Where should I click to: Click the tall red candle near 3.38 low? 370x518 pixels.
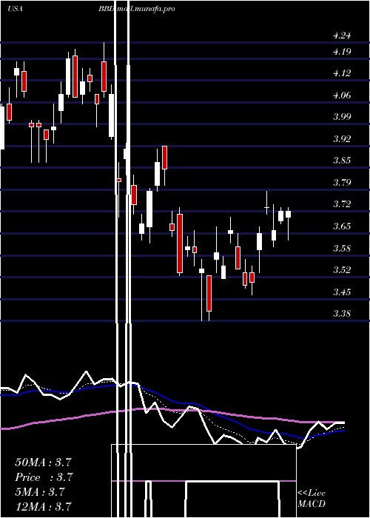point(209,294)
